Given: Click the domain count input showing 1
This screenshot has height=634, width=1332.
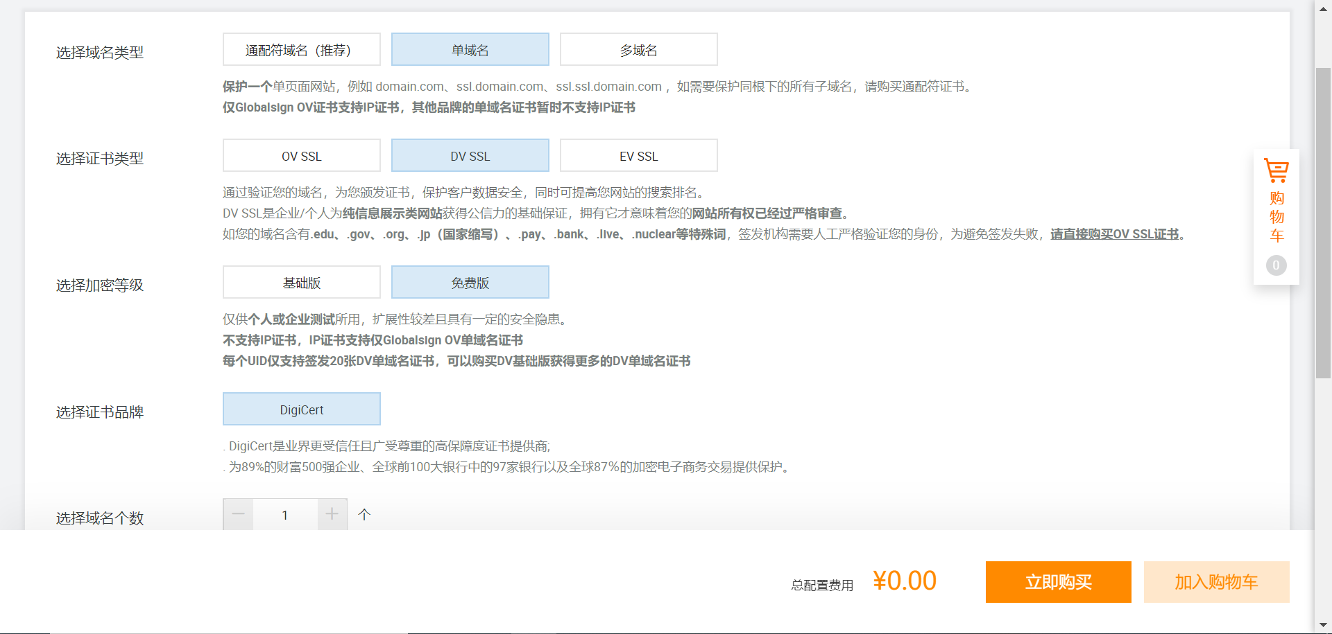Looking at the screenshot, I should [285, 514].
